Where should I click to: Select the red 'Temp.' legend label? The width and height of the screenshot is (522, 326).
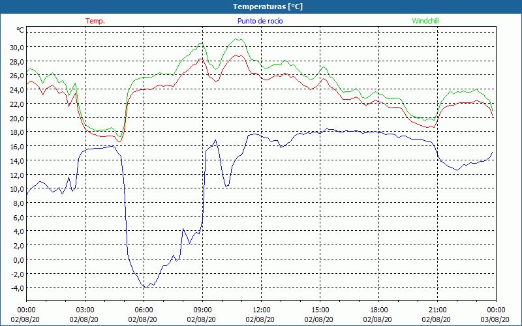click(x=95, y=21)
